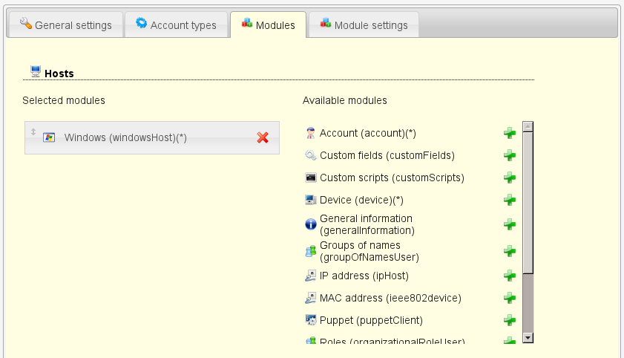
Task: Open the General settings tab
Action: tap(65, 25)
